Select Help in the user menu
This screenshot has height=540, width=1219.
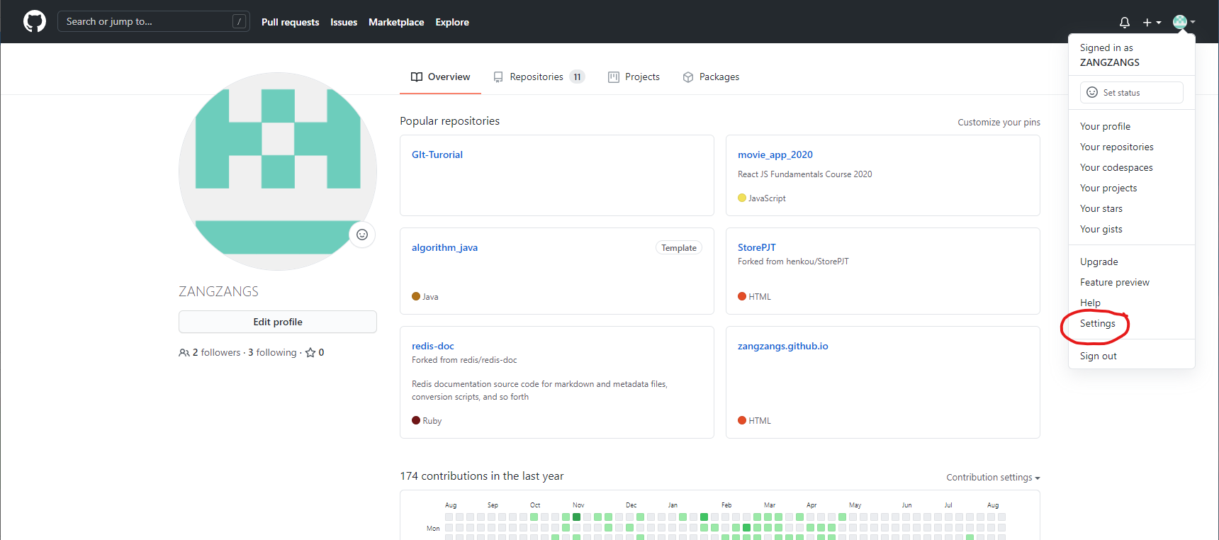1132,303
